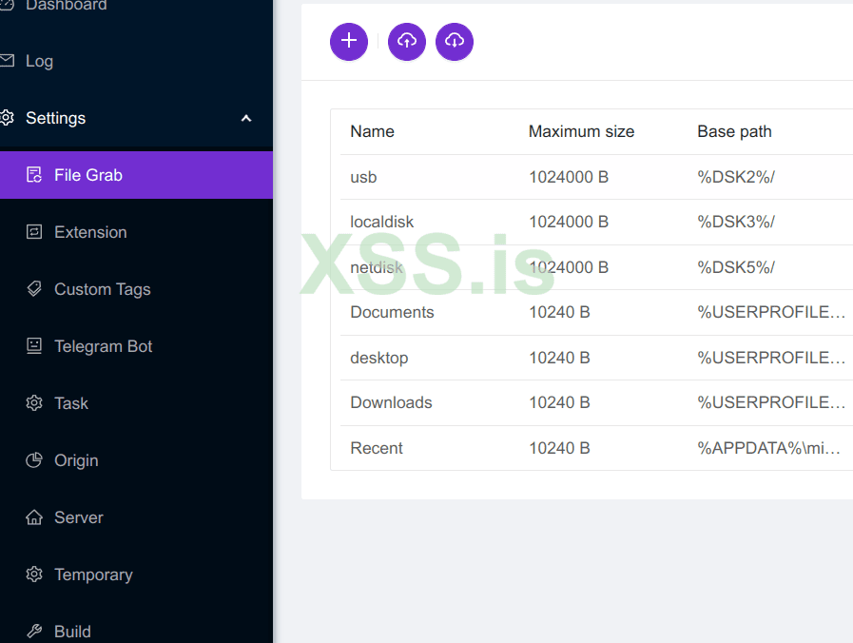Open the Task settings page
Screen dimensions: 853x643
tap(71, 403)
